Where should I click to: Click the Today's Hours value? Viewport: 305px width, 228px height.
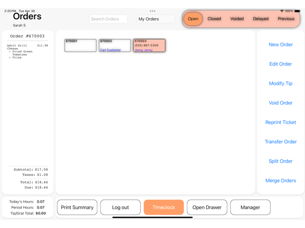41,202
